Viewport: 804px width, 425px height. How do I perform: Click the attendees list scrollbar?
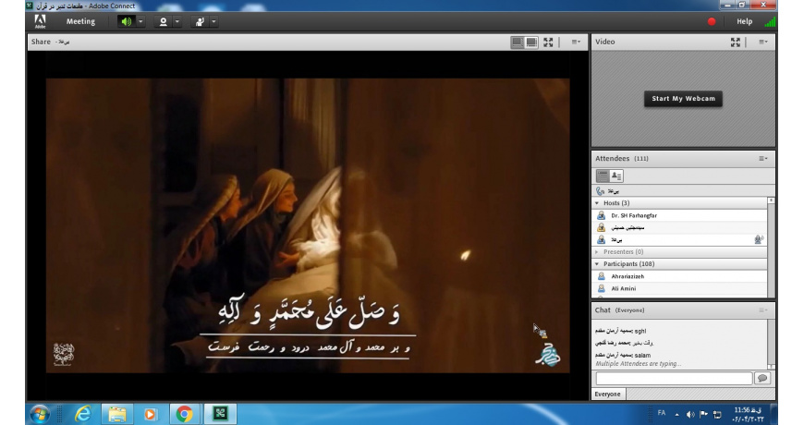[771, 247]
